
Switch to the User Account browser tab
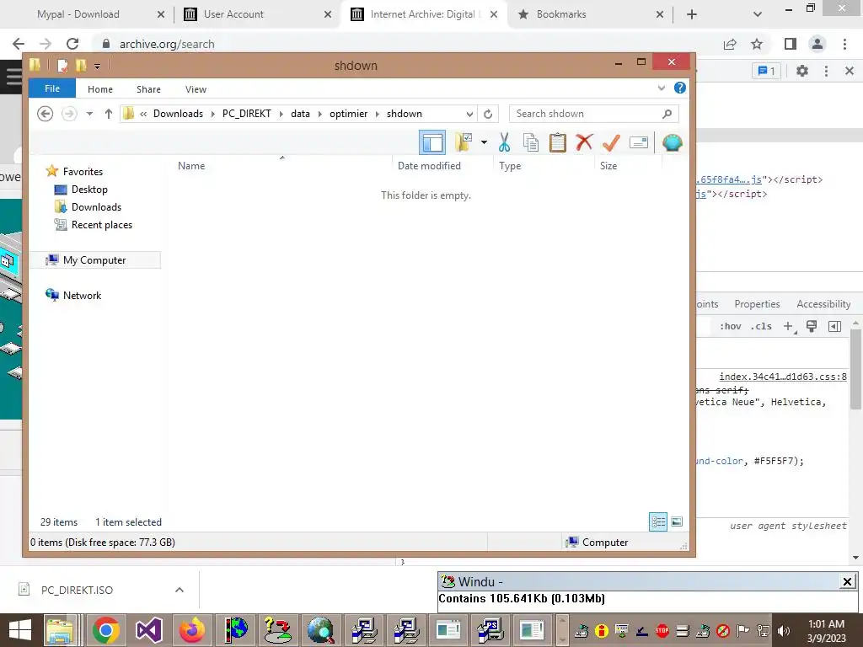tap(233, 14)
